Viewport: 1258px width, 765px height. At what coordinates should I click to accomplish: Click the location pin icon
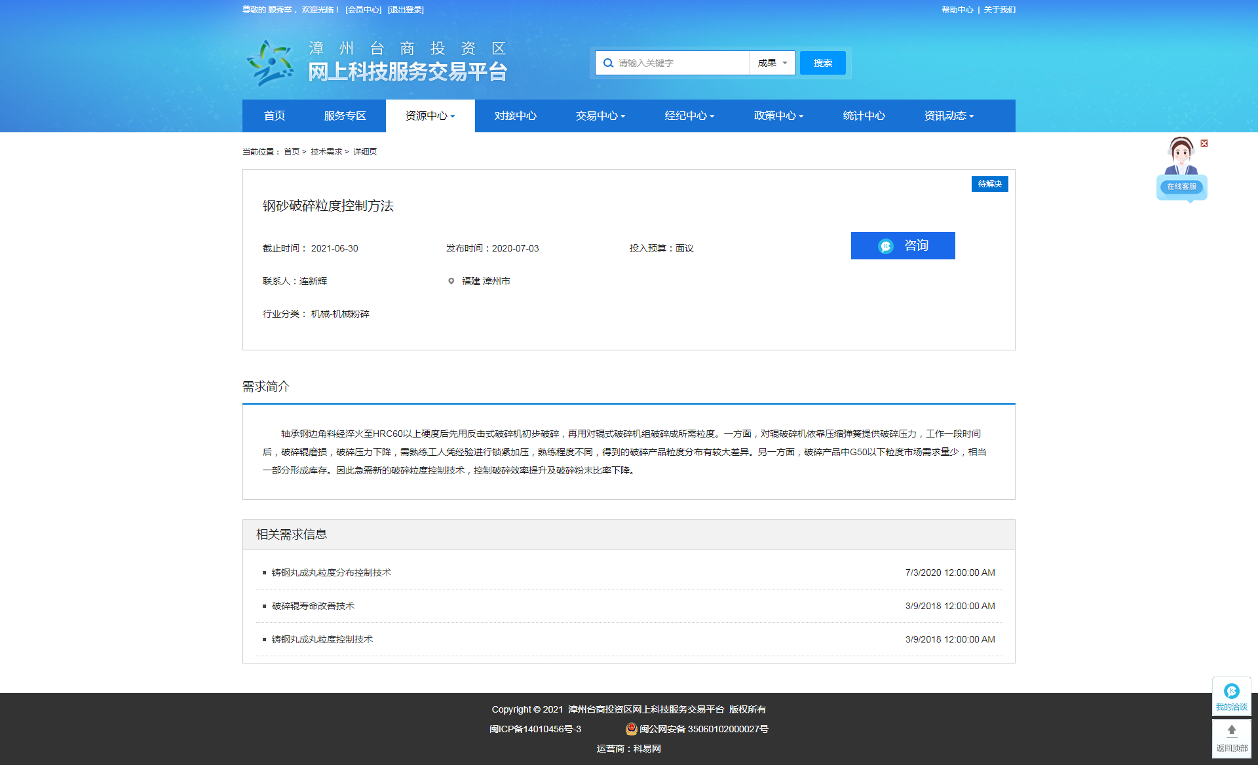[x=451, y=281]
